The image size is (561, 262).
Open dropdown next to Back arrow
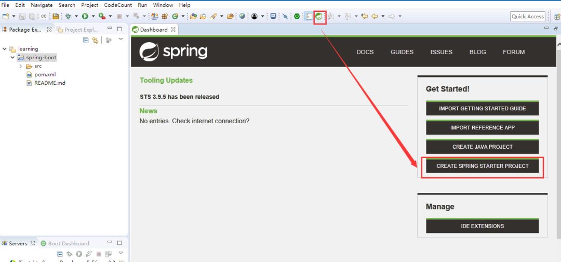[x=383, y=17]
